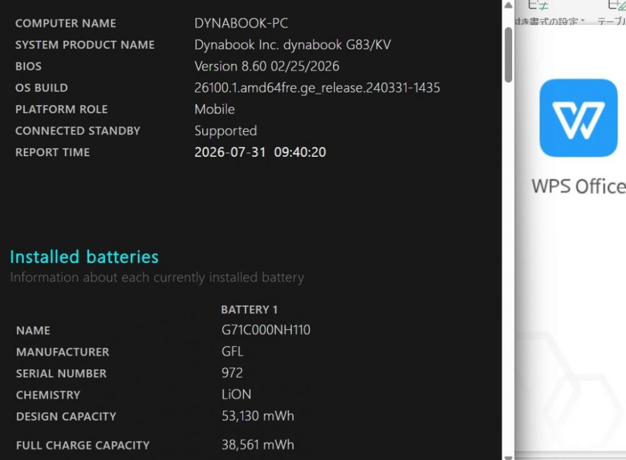
Task: Click the 'SYSTEM PRODUCT NAME' label
Action: tap(85, 45)
